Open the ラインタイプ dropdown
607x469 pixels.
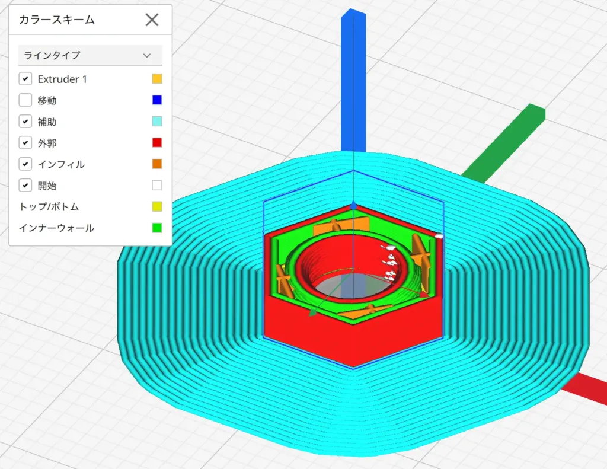pos(90,55)
